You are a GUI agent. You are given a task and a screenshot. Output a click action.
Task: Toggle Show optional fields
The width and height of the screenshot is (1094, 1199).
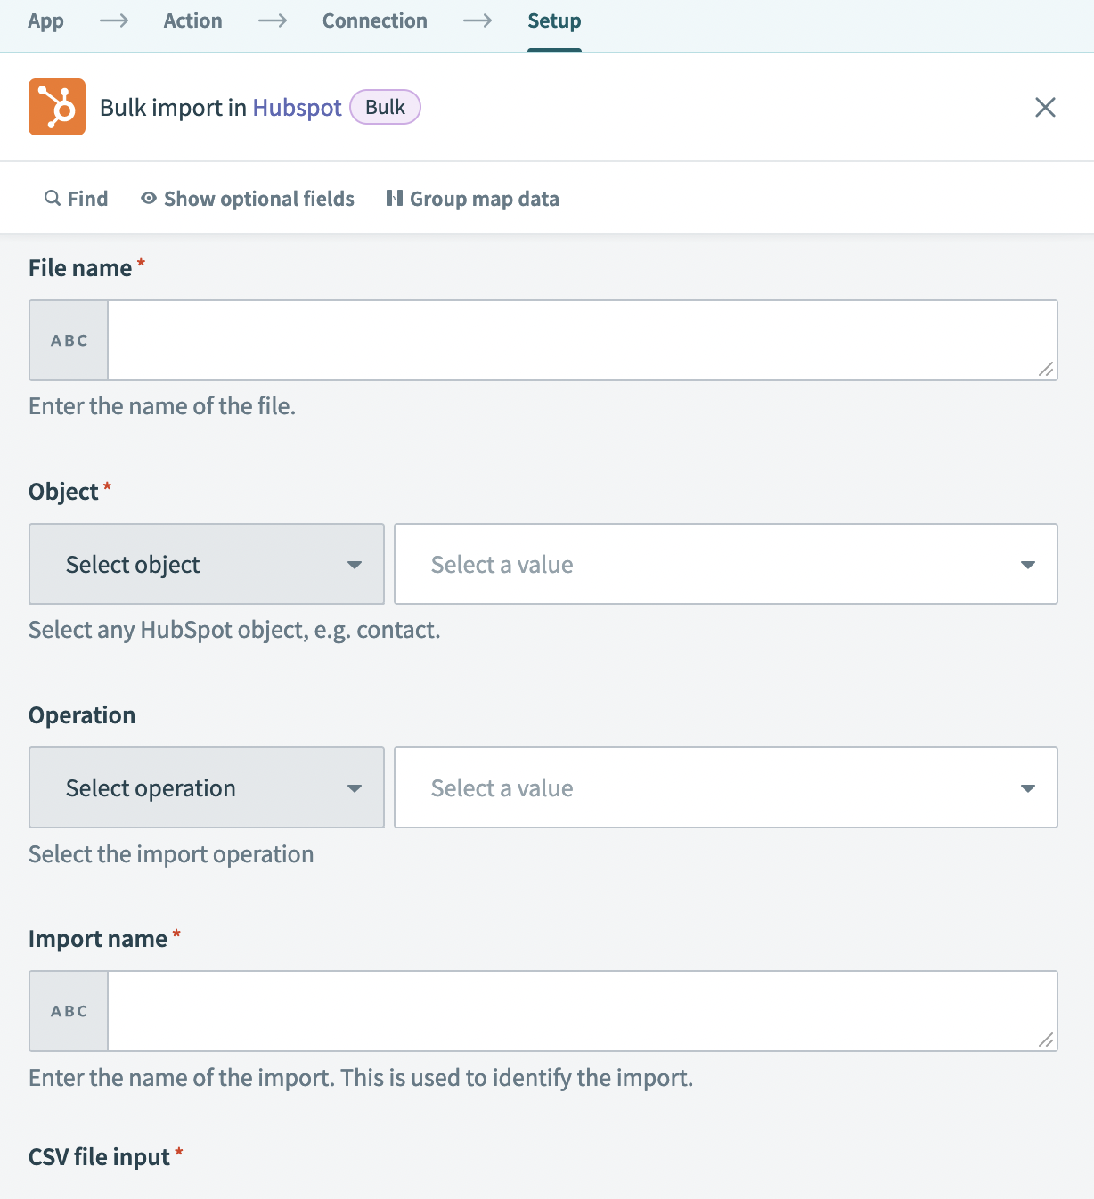tap(257, 198)
